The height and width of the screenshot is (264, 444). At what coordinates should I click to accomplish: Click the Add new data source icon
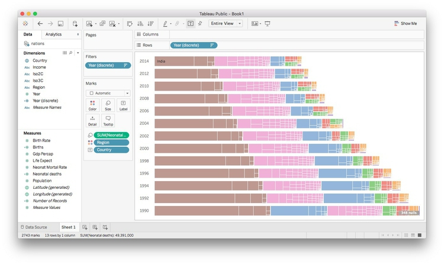[x=75, y=24]
